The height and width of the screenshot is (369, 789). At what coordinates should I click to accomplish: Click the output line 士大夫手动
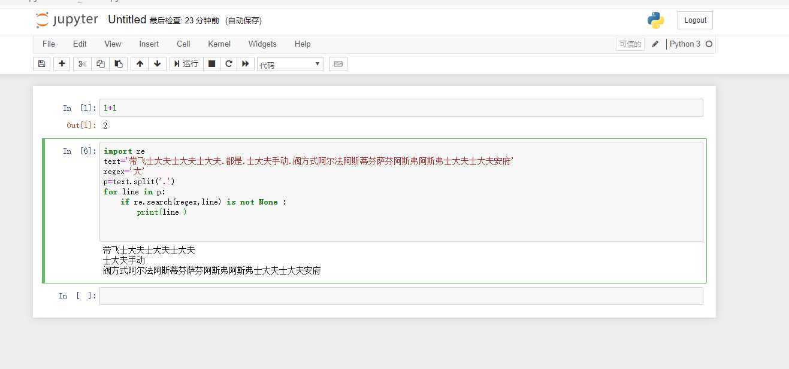[124, 261]
